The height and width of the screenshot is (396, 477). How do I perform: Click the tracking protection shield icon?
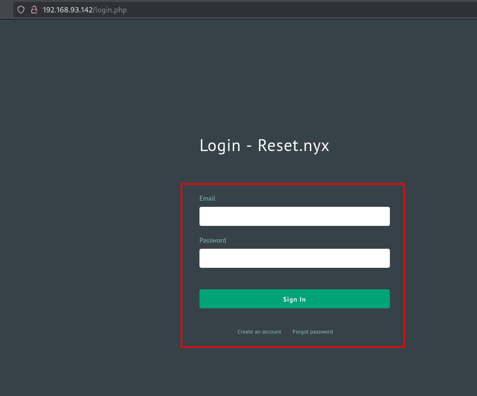(x=21, y=10)
